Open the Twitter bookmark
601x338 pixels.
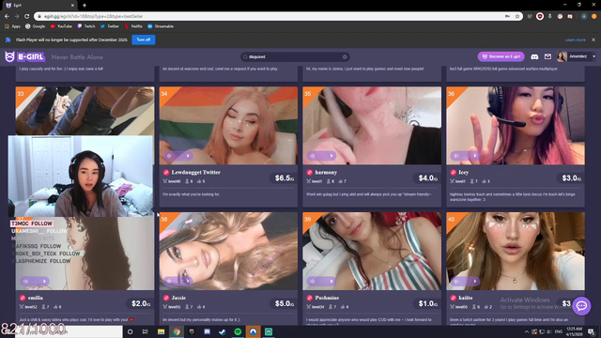click(x=110, y=26)
